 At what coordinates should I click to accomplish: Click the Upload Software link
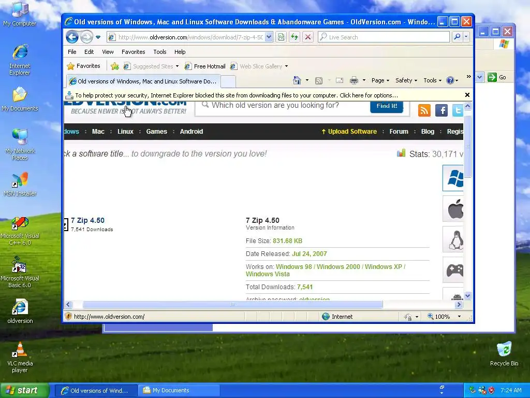[349, 132]
